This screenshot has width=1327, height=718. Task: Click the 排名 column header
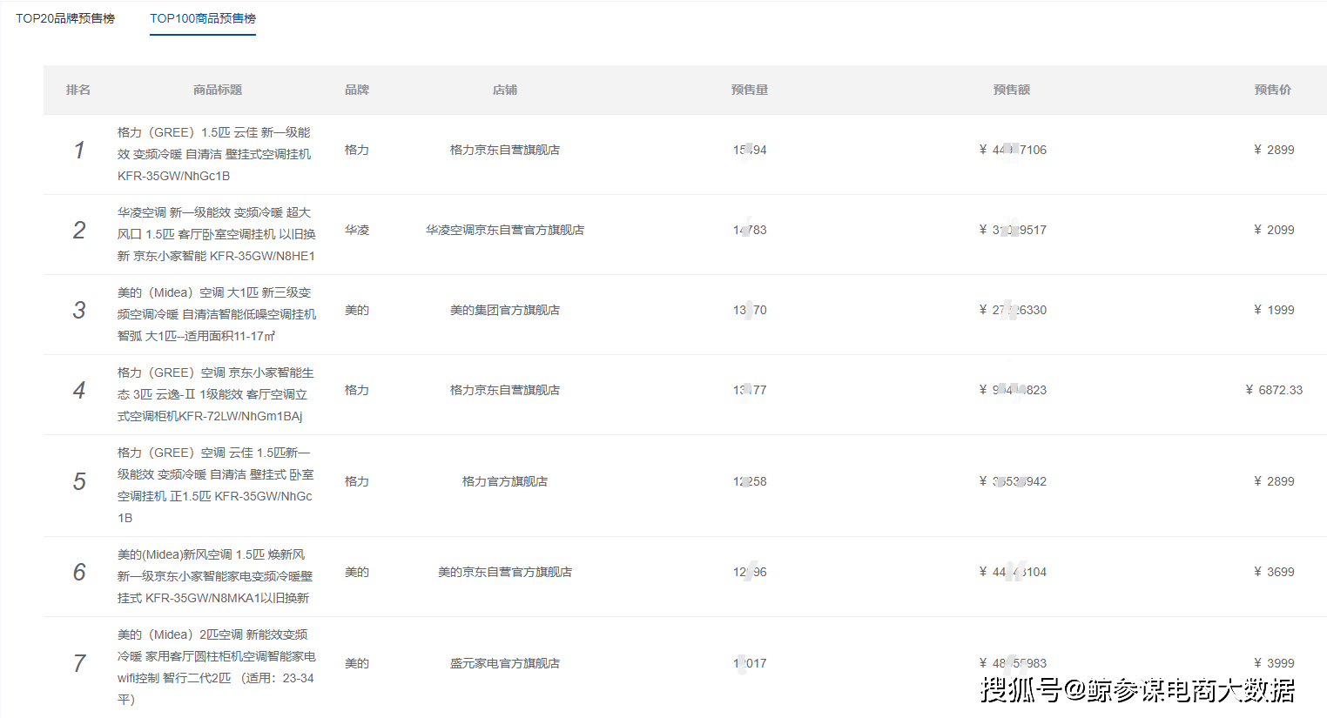[78, 90]
